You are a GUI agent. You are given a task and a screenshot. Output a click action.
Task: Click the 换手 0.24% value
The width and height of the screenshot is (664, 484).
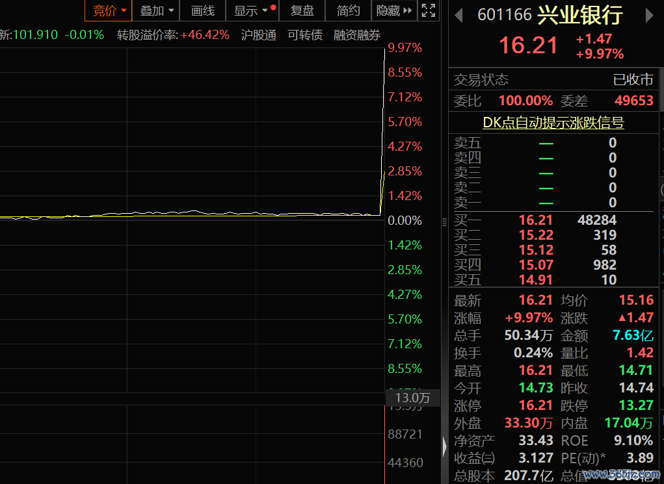pos(533,352)
